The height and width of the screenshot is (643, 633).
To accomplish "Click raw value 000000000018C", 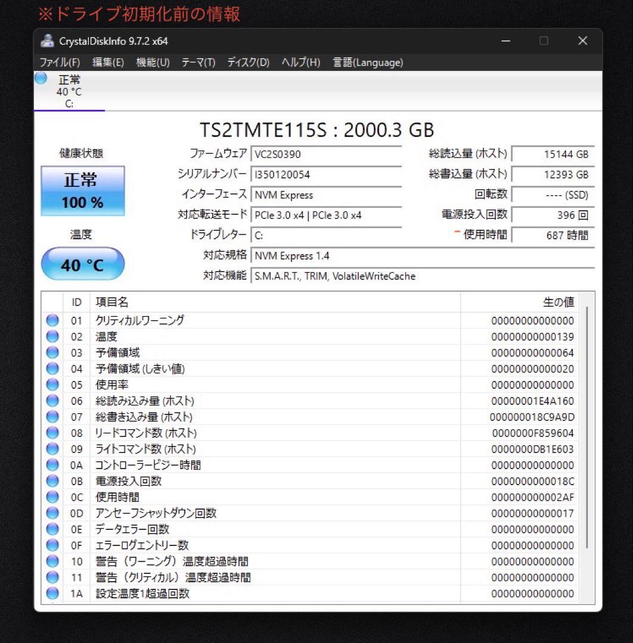I will pos(532,481).
